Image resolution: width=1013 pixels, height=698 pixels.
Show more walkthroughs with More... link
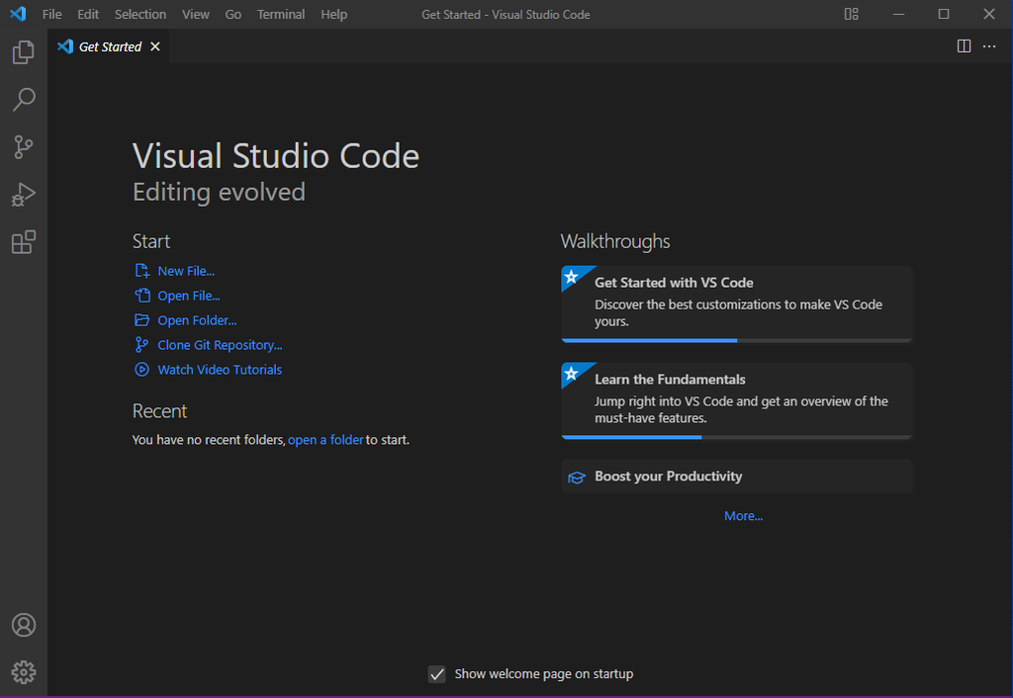tap(743, 516)
